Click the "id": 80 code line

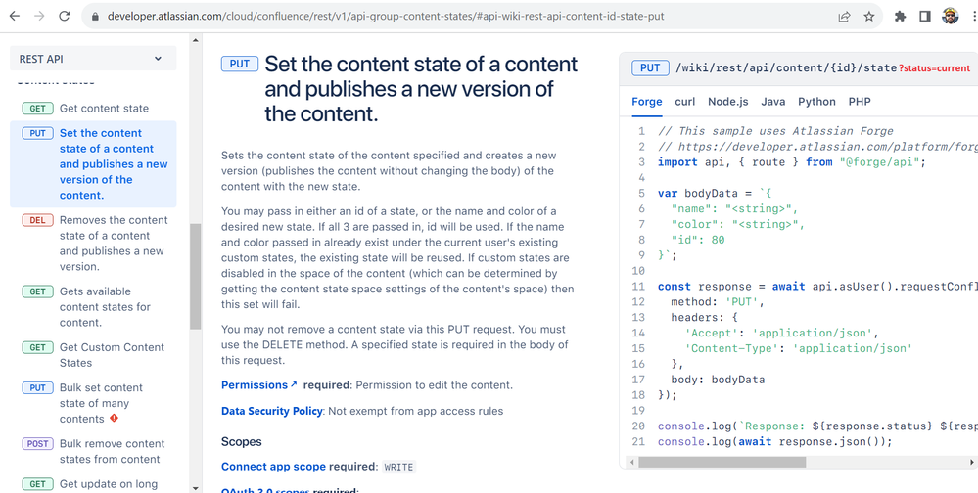coord(698,240)
